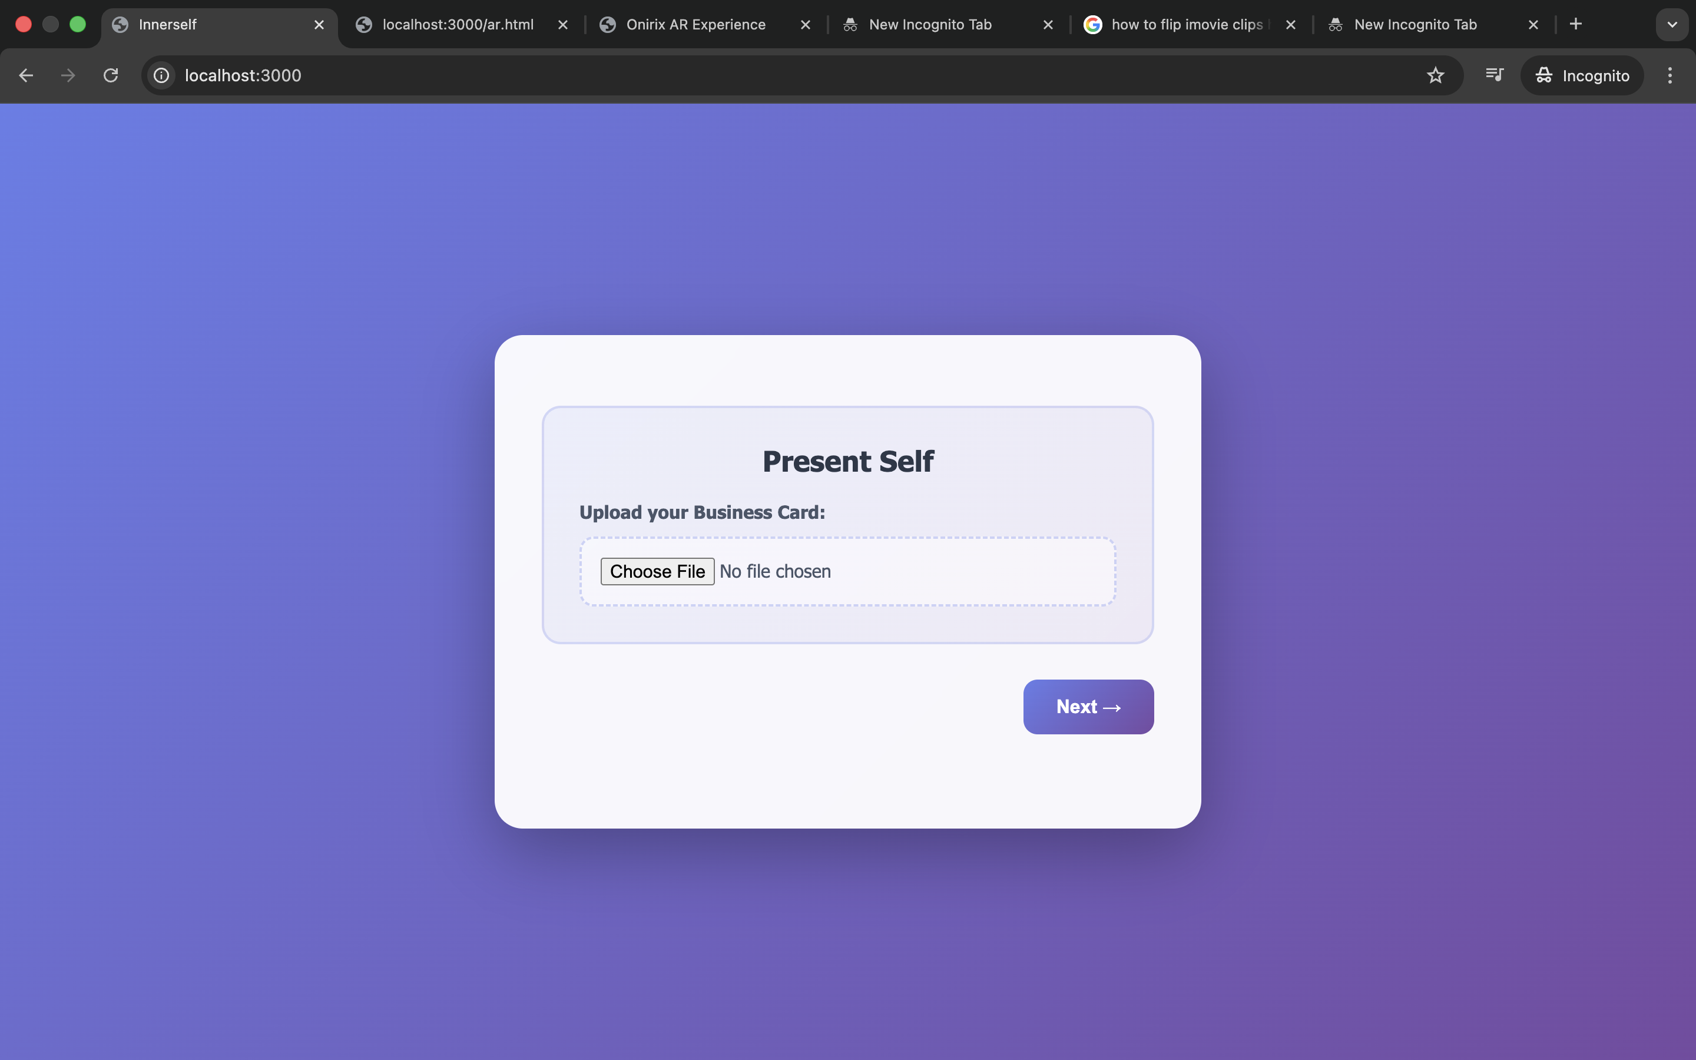Click the back navigation arrow
The width and height of the screenshot is (1696, 1060).
click(26, 75)
